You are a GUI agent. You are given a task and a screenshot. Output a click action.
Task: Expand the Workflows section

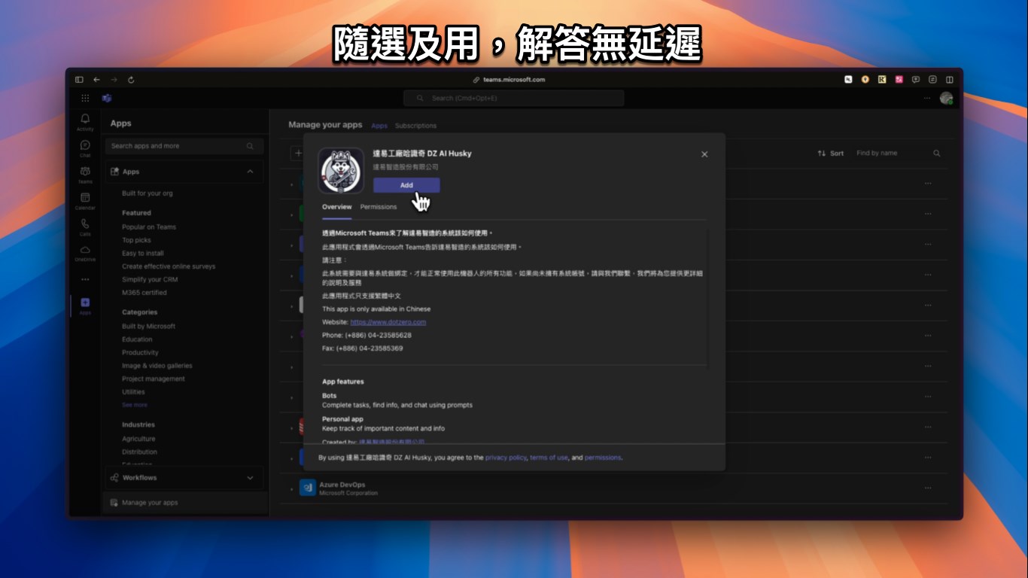[x=251, y=478]
